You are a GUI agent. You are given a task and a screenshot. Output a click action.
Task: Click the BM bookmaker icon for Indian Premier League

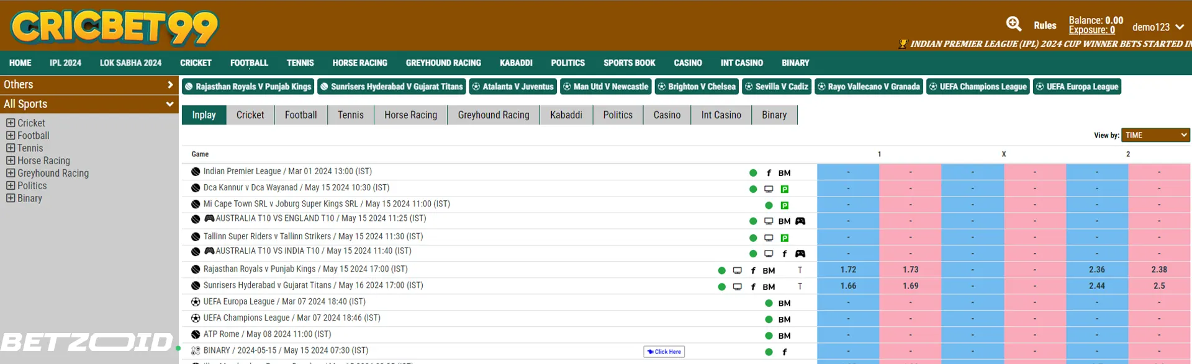(784, 173)
